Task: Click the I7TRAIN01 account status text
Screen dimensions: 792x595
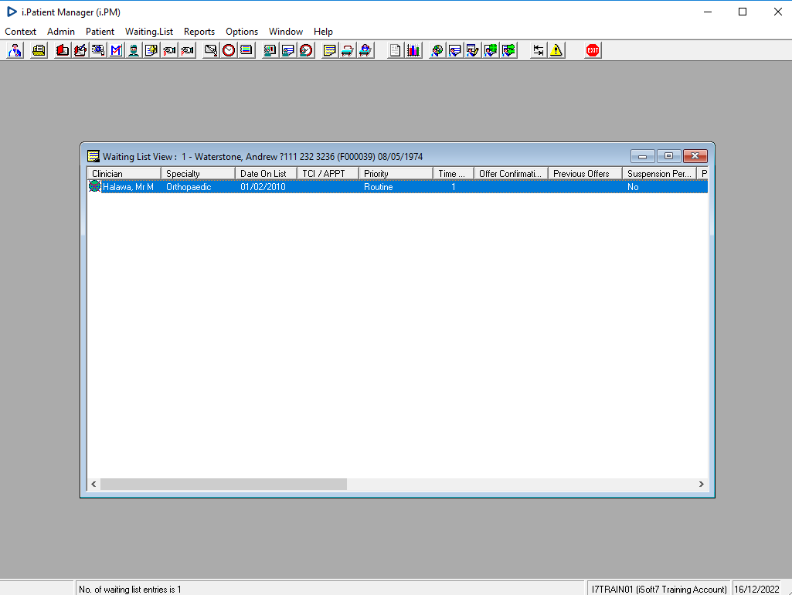Action: click(x=659, y=590)
